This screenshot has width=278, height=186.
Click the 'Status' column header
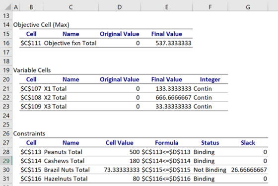(210, 143)
